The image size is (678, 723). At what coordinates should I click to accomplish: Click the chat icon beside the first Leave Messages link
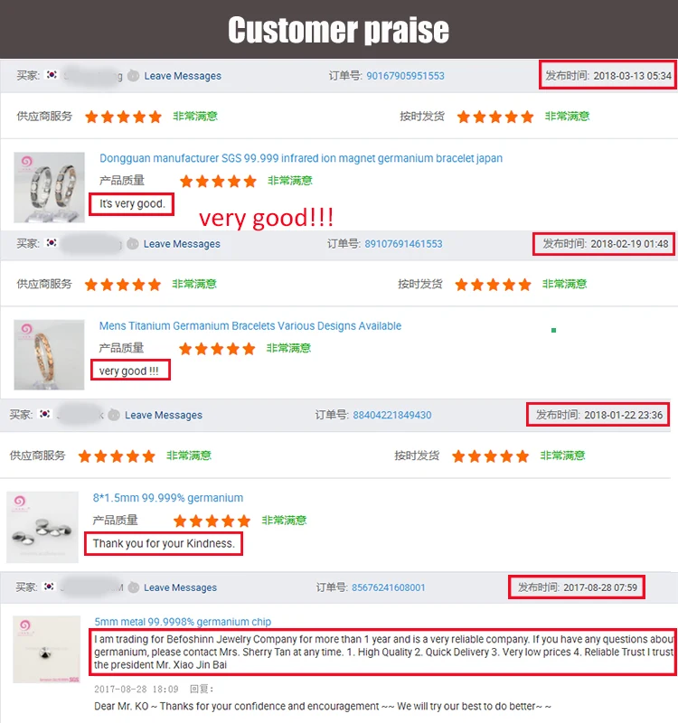[x=133, y=76]
